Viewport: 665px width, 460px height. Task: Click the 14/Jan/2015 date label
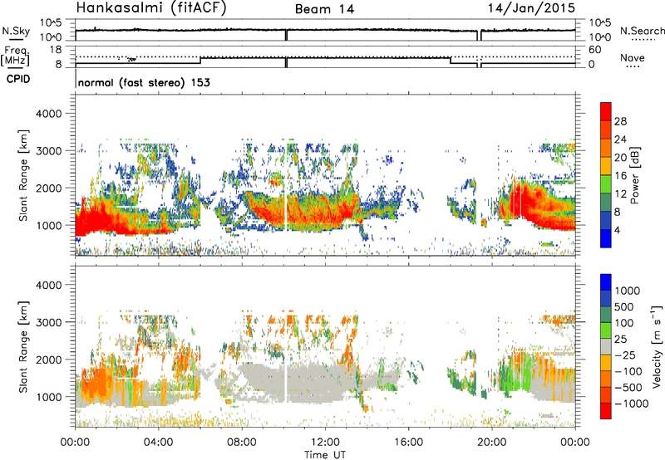click(x=531, y=8)
